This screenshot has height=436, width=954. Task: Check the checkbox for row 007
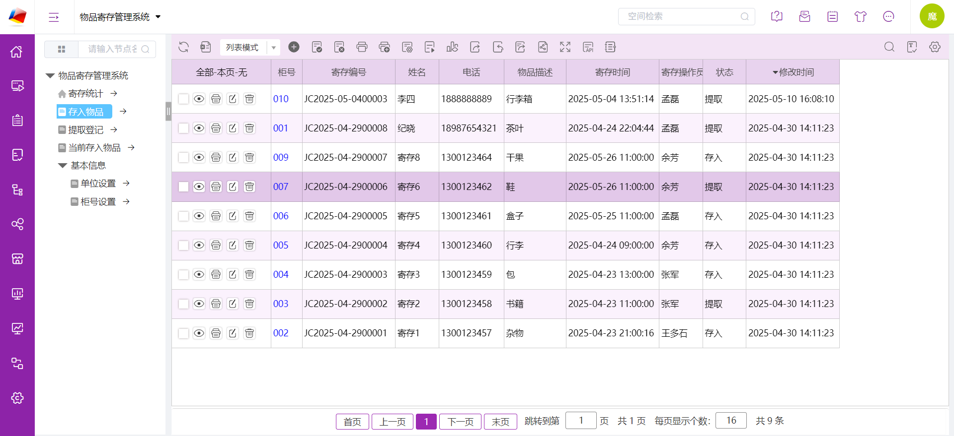183,187
